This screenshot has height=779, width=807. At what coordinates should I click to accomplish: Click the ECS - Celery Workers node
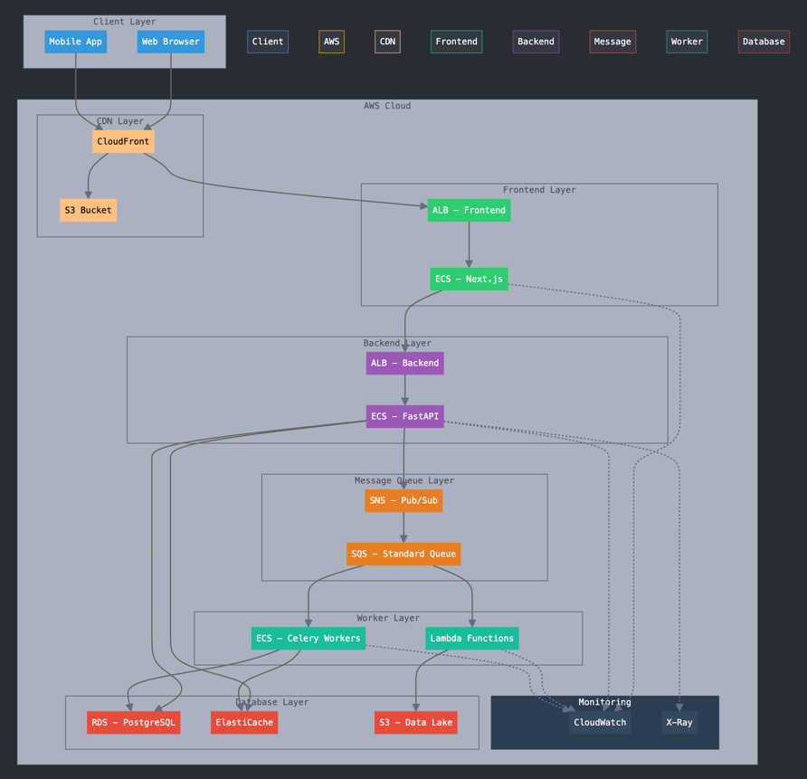(x=309, y=639)
